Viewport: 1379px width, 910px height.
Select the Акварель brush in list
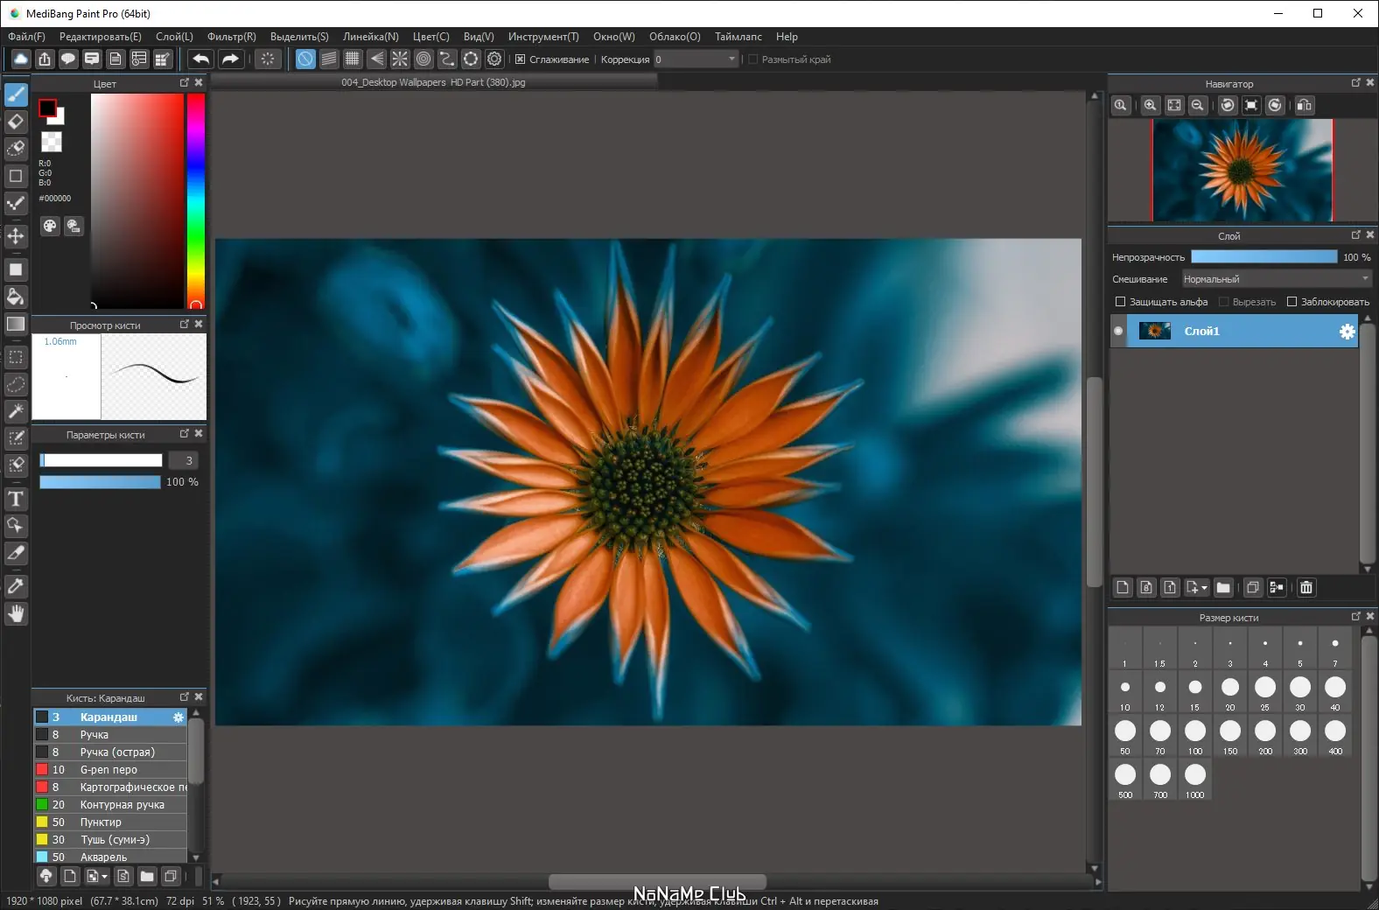(x=103, y=857)
